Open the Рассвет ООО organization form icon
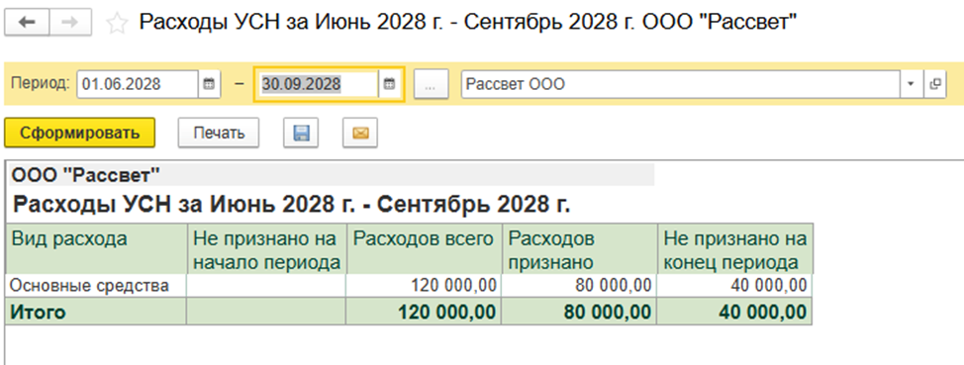The height and width of the screenshot is (365, 964). [934, 84]
